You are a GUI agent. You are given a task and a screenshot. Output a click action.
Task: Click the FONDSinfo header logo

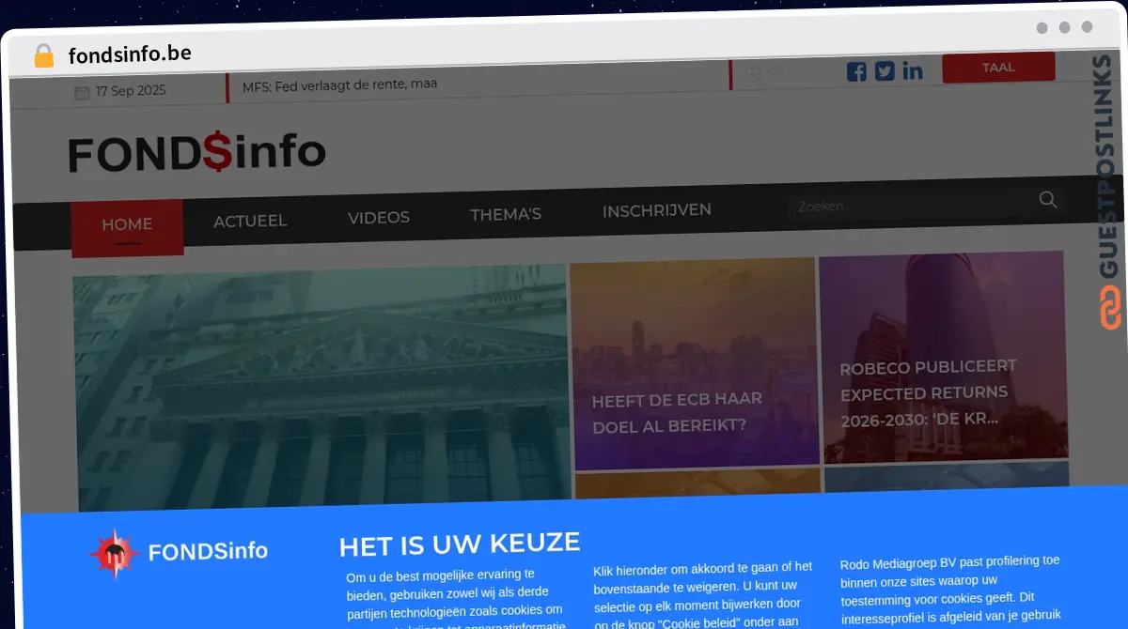click(x=197, y=154)
